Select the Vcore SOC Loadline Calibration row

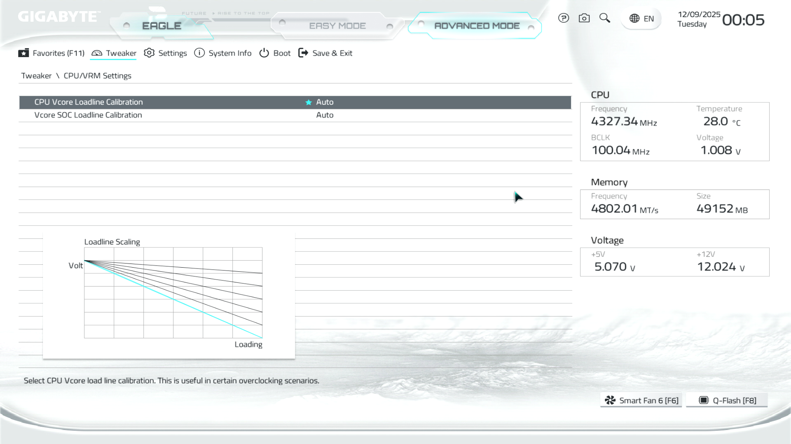[88, 115]
